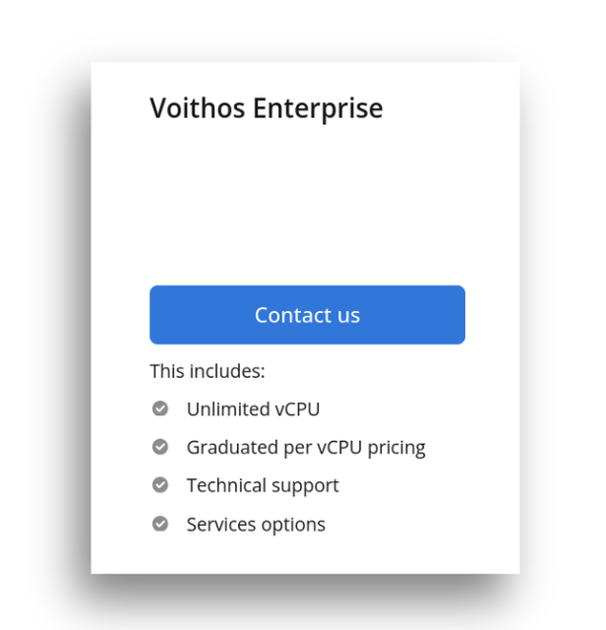Select the Unlimited vCPU feature text
The height and width of the screenshot is (630, 606).
[253, 409]
